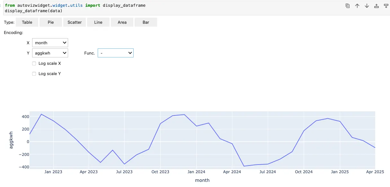Screen dimensions: 390x187
Task: Switch to the Table view
Action: pos(27,22)
